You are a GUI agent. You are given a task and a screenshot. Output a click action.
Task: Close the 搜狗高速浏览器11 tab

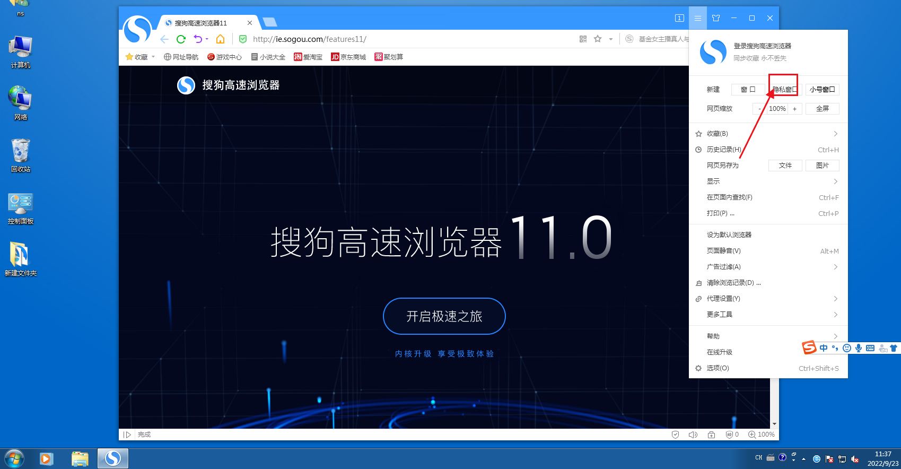pyautogui.click(x=250, y=23)
